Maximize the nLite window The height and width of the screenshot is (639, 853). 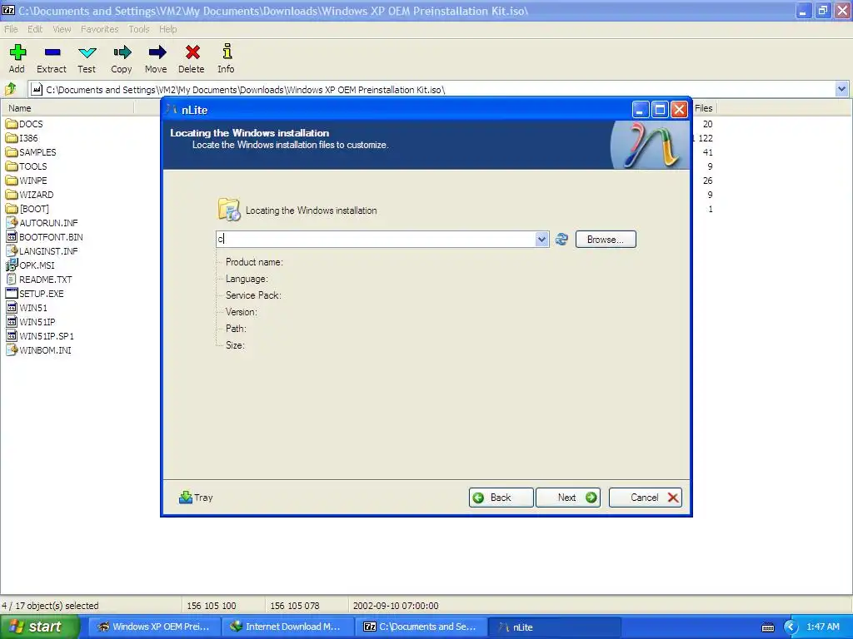click(660, 110)
